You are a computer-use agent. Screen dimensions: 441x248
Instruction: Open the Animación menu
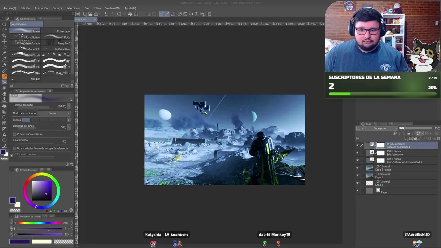[x=41, y=8]
